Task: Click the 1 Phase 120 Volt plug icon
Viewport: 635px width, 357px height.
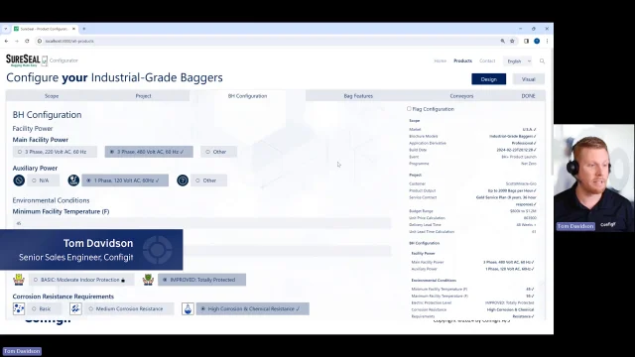Action: tap(73, 180)
